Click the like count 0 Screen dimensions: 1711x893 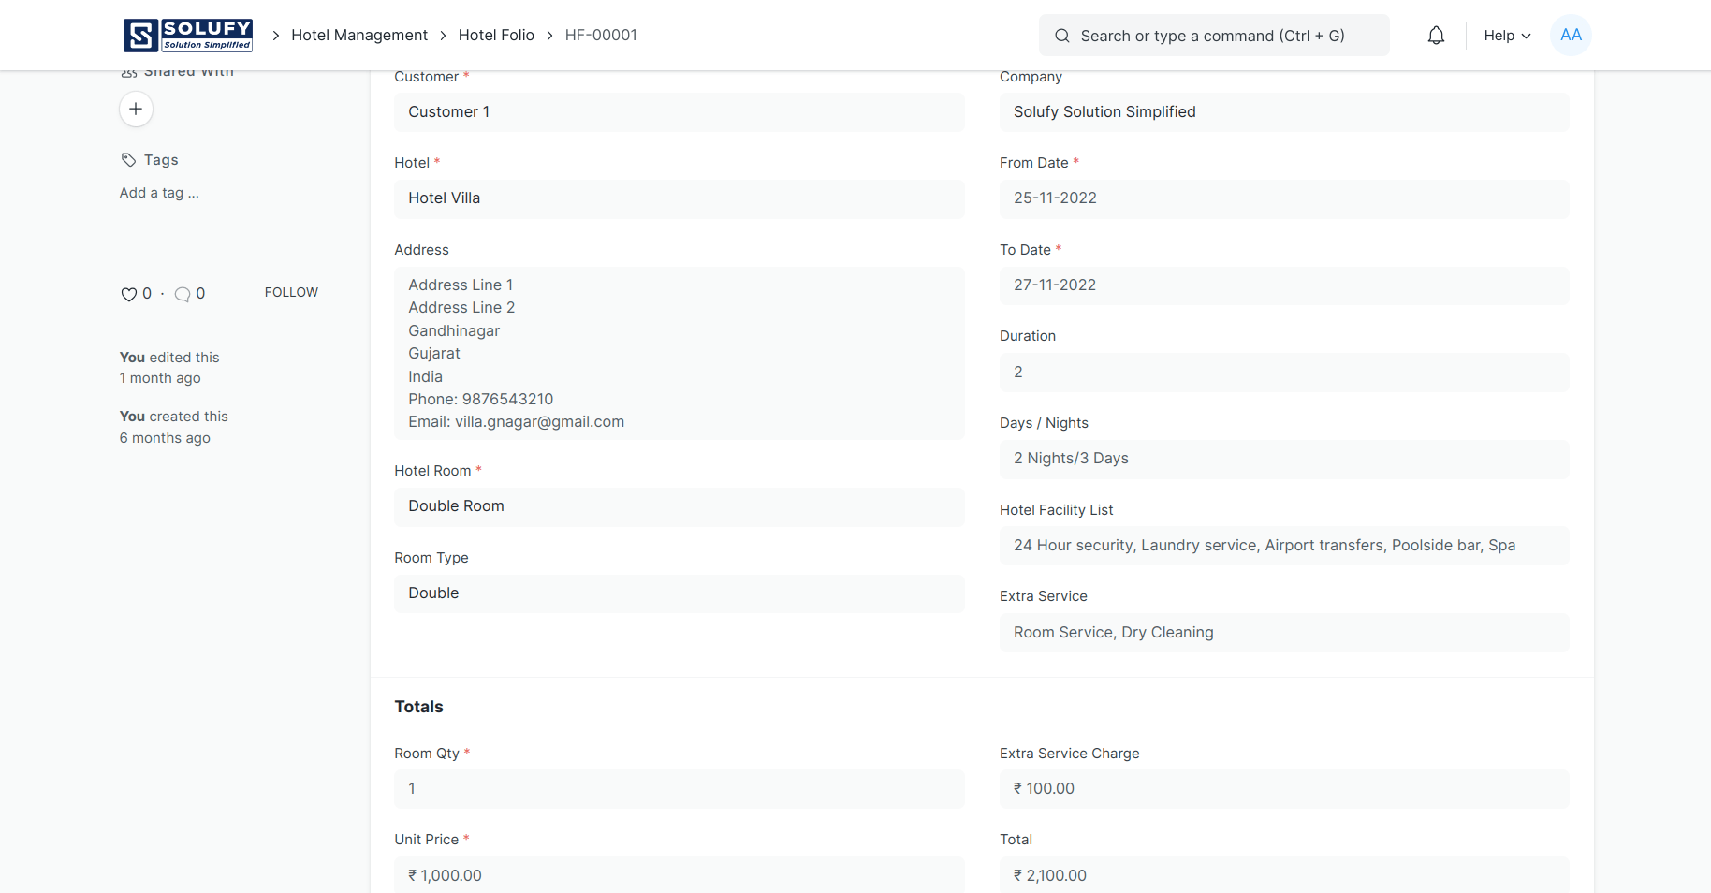(x=147, y=294)
